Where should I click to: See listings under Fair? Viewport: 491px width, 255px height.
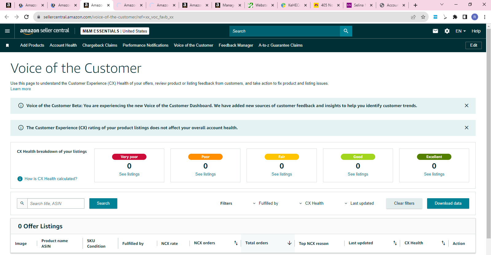pos(282,174)
